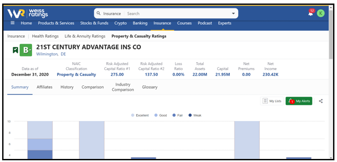Go to Home in the navigation bar
The width and height of the screenshot is (337, 162).
pos(26,23)
